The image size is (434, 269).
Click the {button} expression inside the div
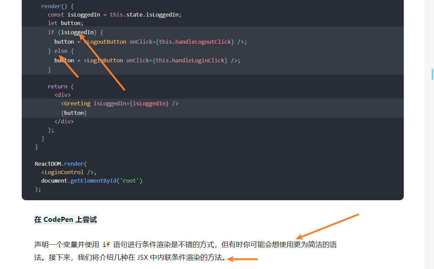(x=74, y=112)
